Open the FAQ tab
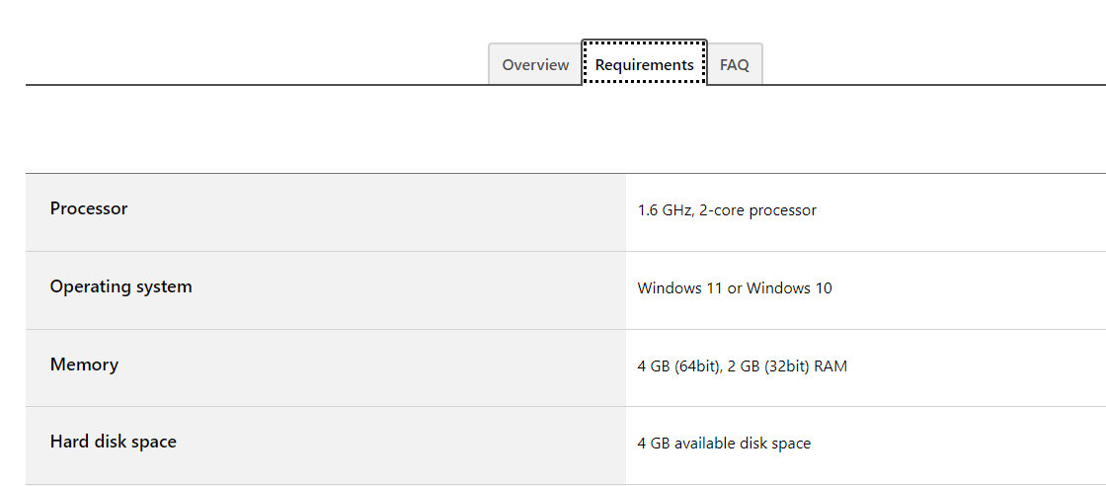The width and height of the screenshot is (1106, 486). coord(734,65)
